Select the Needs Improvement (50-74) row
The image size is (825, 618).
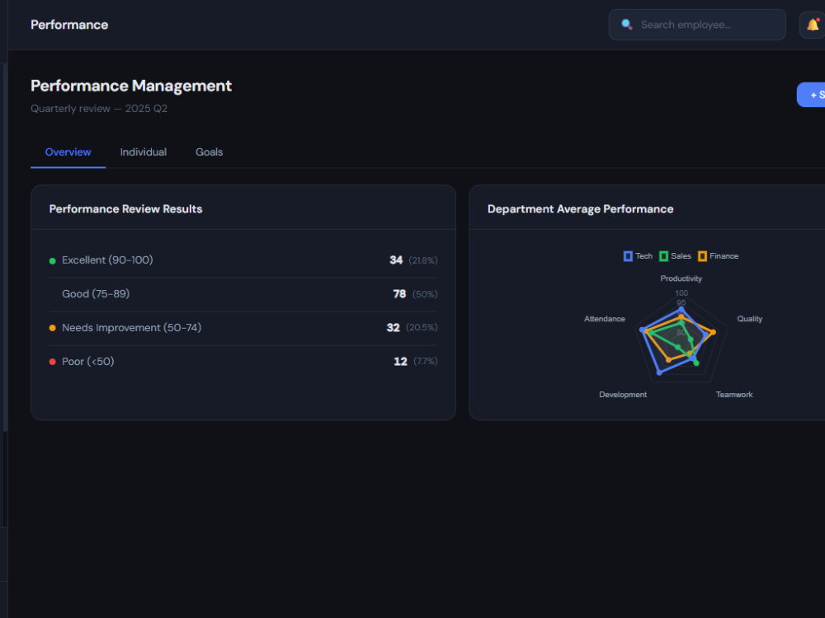[x=243, y=328]
